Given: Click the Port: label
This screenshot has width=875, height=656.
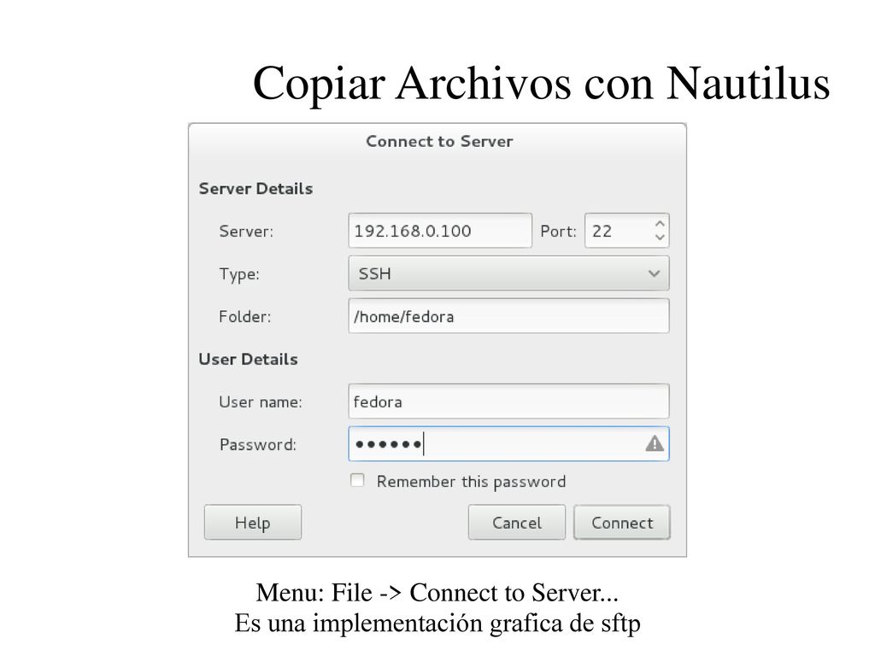Looking at the screenshot, I should [558, 231].
